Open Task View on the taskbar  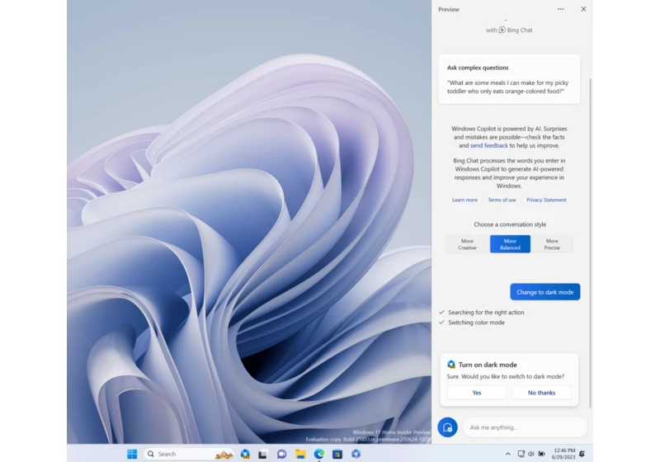[263, 454]
